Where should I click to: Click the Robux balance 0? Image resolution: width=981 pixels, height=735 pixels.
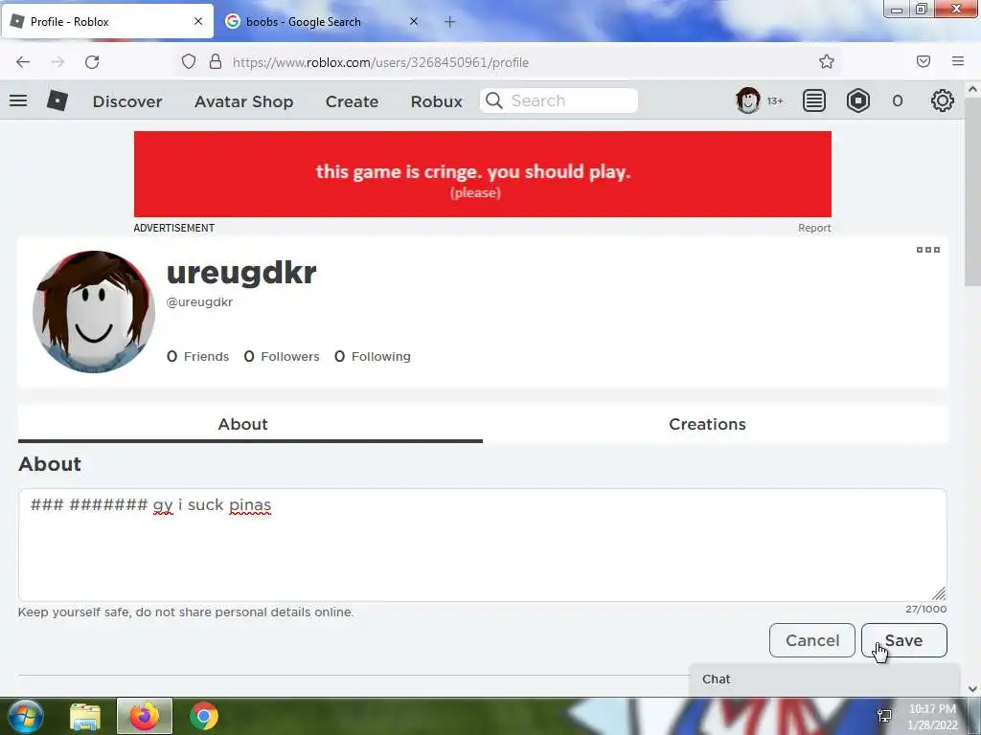pyautogui.click(x=897, y=101)
